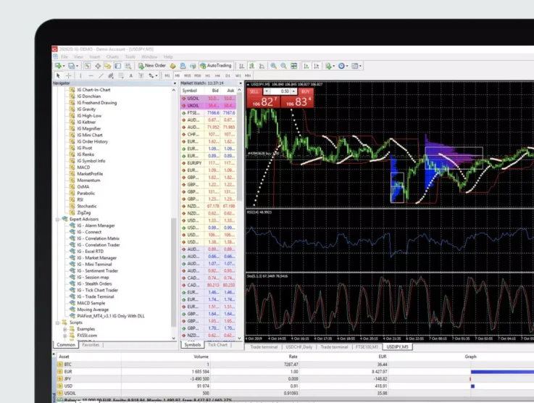The height and width of the screenshot is (403, 534).
Task: Zoom in on the chart
Action: coord(273,66)
